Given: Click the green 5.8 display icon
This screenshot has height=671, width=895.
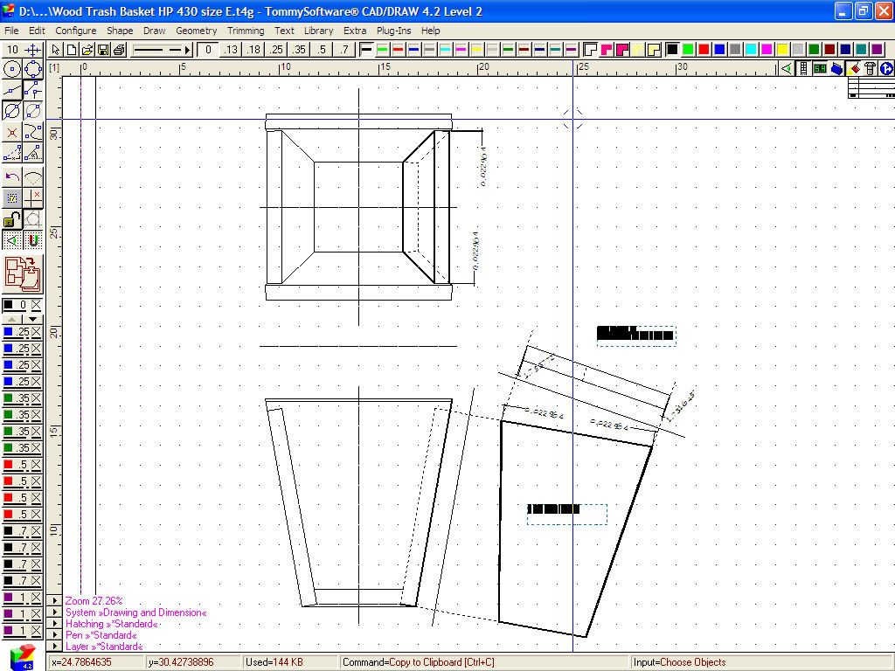Looking at the screenshot, I should tap(820, 68).
